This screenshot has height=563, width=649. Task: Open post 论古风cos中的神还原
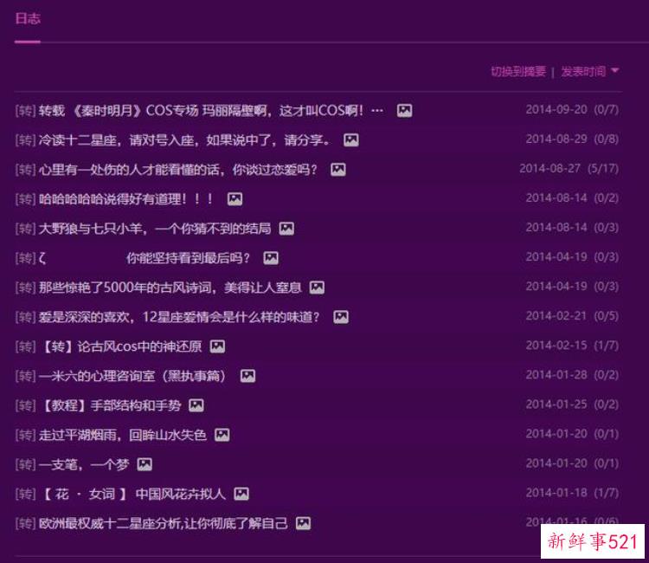pyautogui.click(x=120, y=346)
